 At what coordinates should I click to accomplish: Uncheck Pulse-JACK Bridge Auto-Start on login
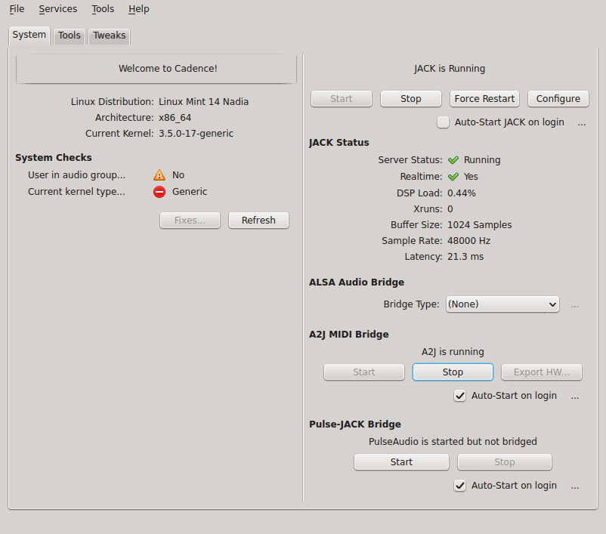tap(459, 486)
